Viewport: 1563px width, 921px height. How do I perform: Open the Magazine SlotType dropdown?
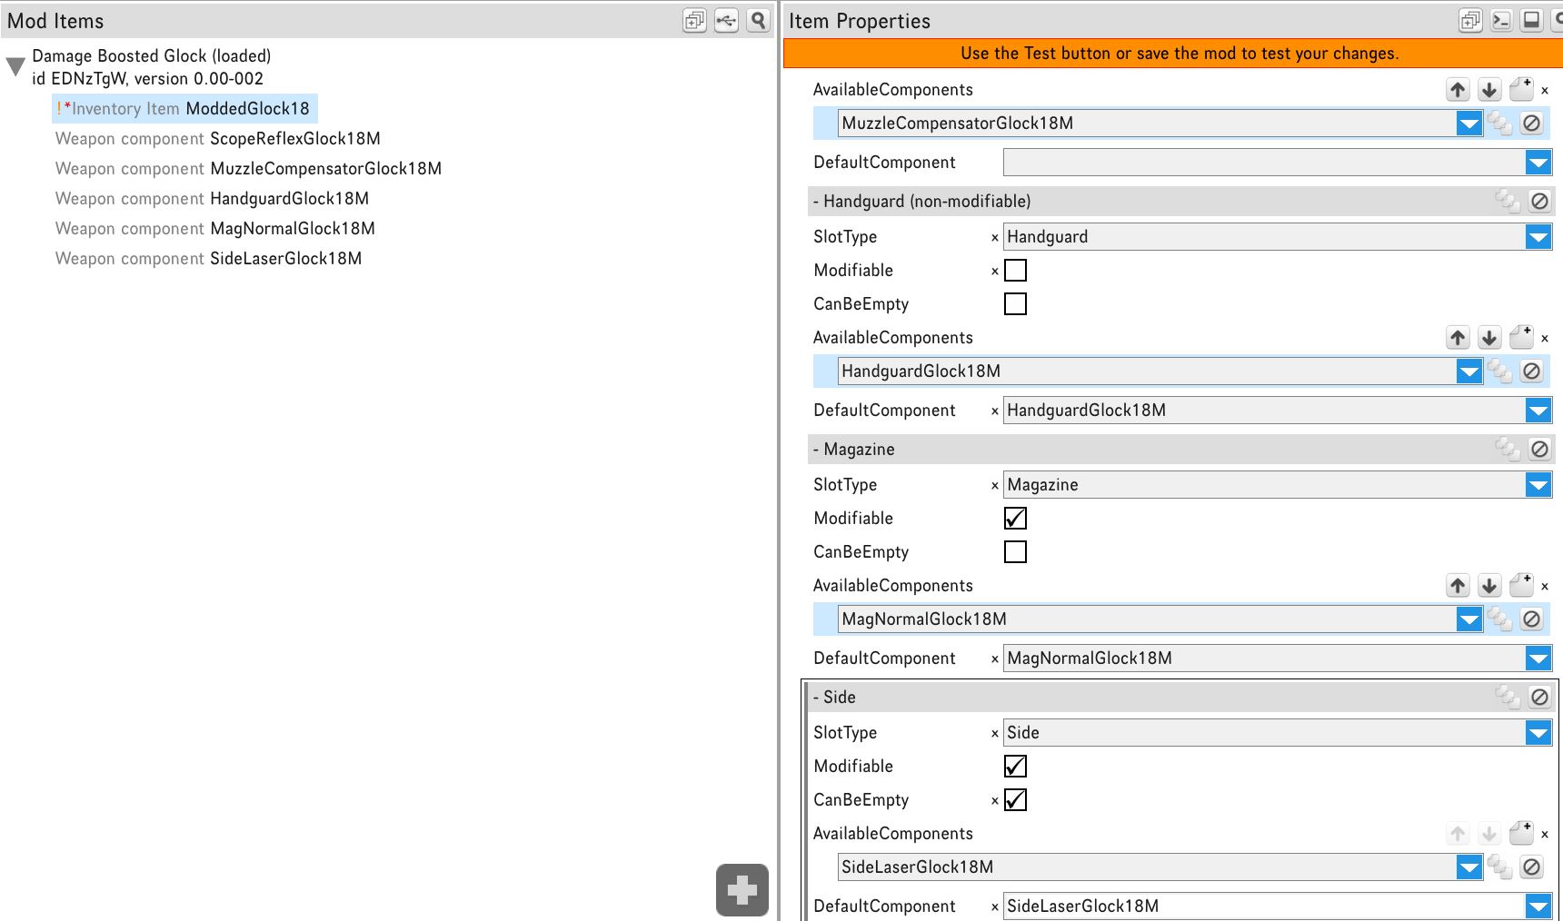pos(1538,485)
